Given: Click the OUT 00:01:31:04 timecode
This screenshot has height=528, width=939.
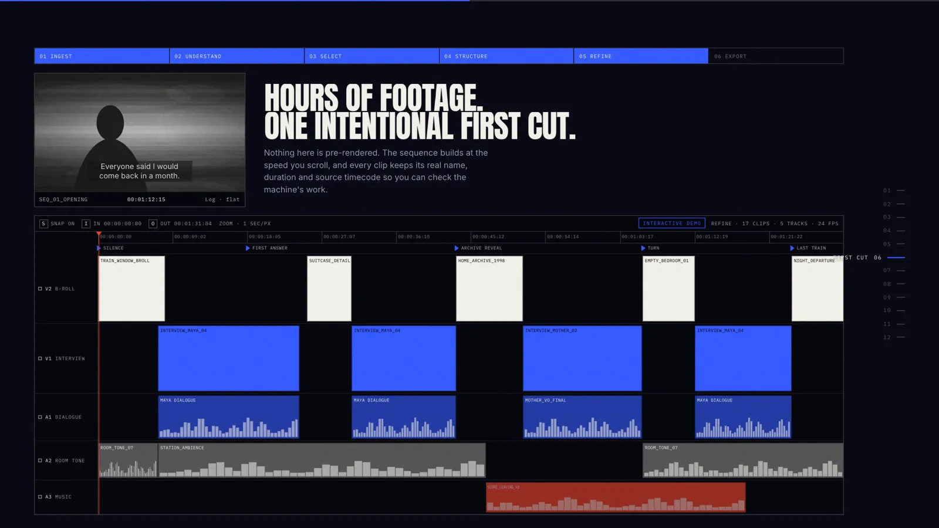Looking at the screenshot, I should click(186, 224).
